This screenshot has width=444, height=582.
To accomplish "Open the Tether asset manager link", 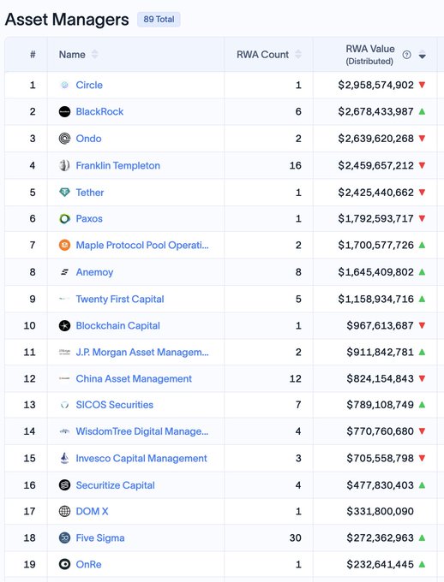I will pyautogui.click(x=90, y=193).
